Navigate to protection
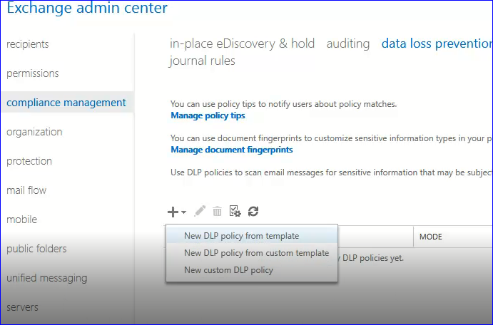 (29, 161)
